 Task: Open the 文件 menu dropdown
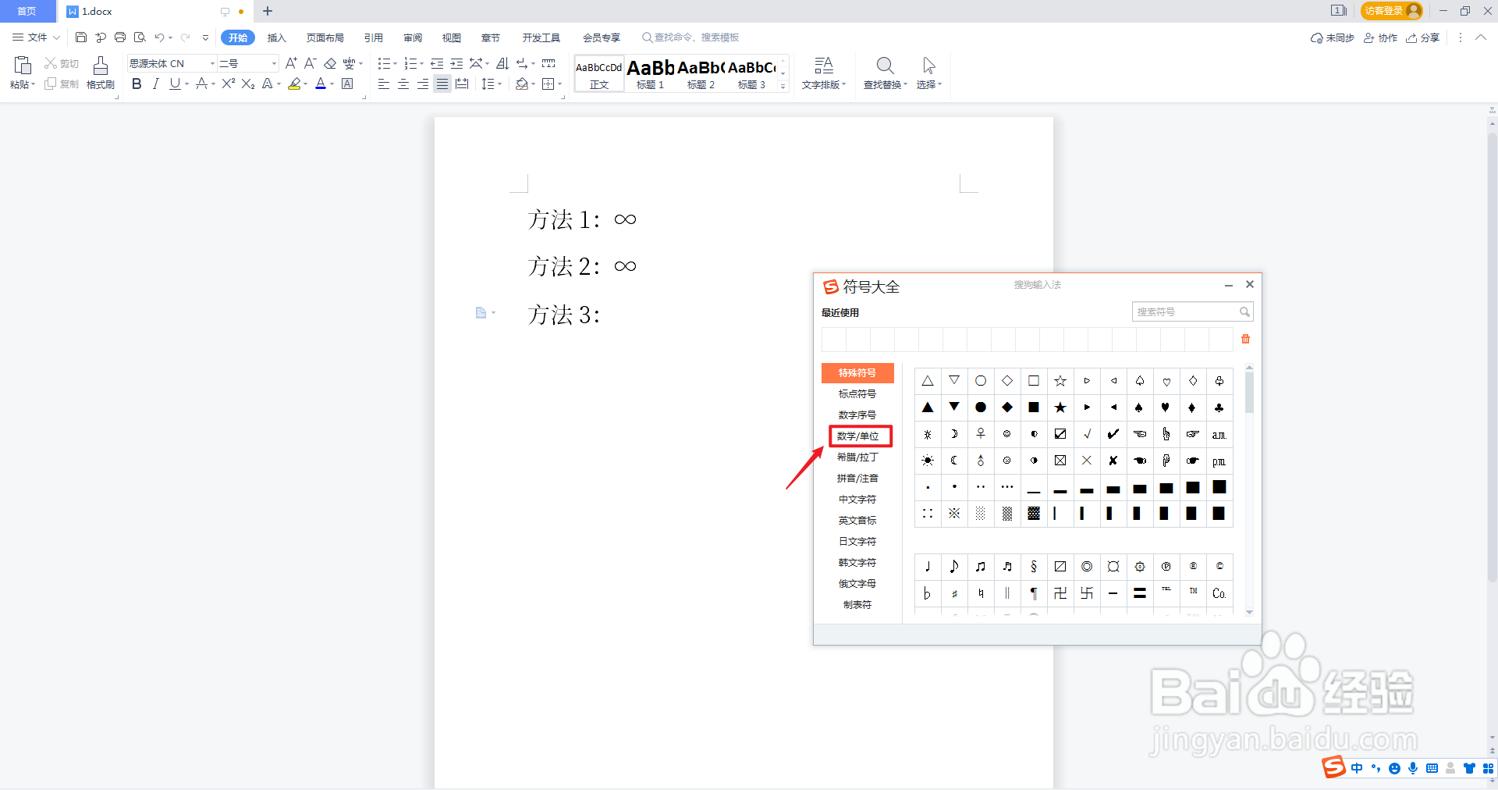pyautogui.click(x=36, y=37)
